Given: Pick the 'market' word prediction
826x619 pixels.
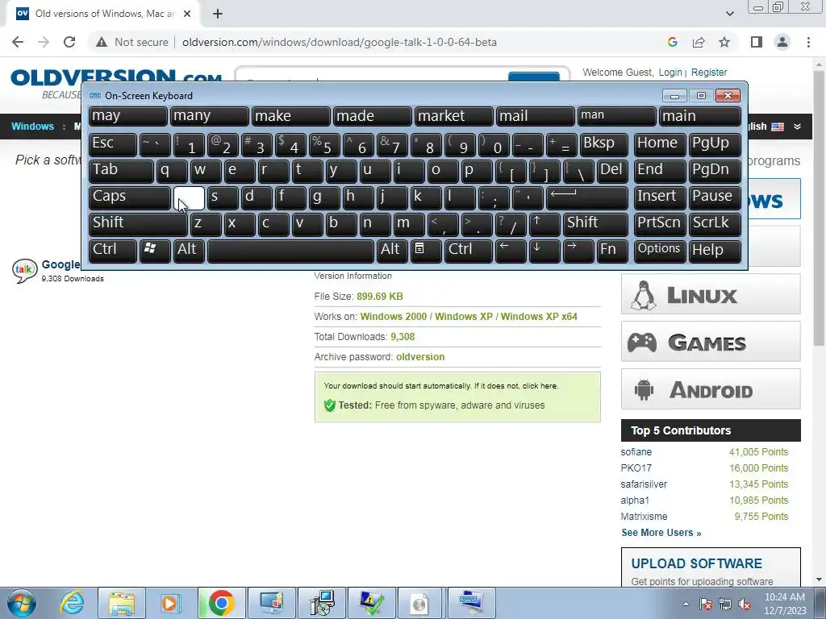Looking at the screenshot, I should [x=453, y=117].
